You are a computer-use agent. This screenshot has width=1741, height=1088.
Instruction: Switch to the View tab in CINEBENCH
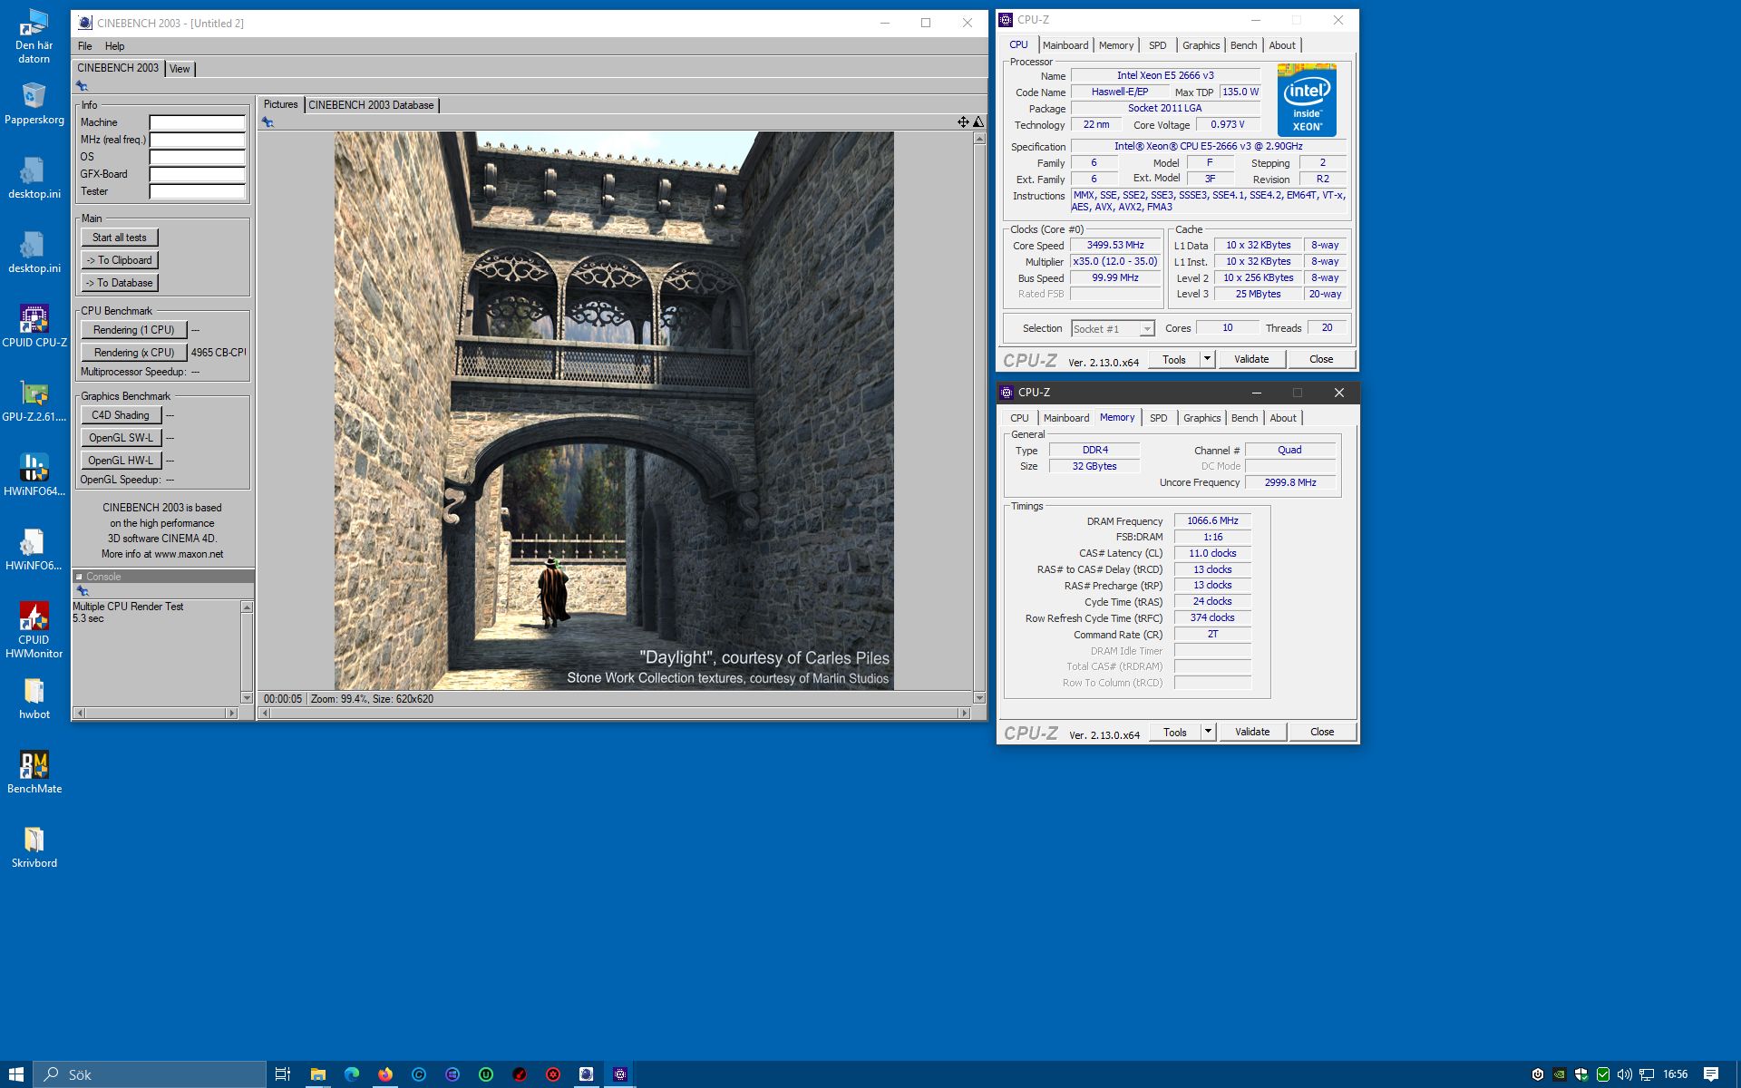[x=180, y=69]
